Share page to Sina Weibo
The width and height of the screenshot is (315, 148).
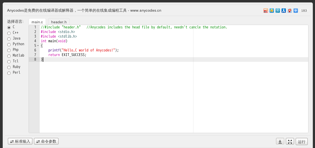[265, 11]
